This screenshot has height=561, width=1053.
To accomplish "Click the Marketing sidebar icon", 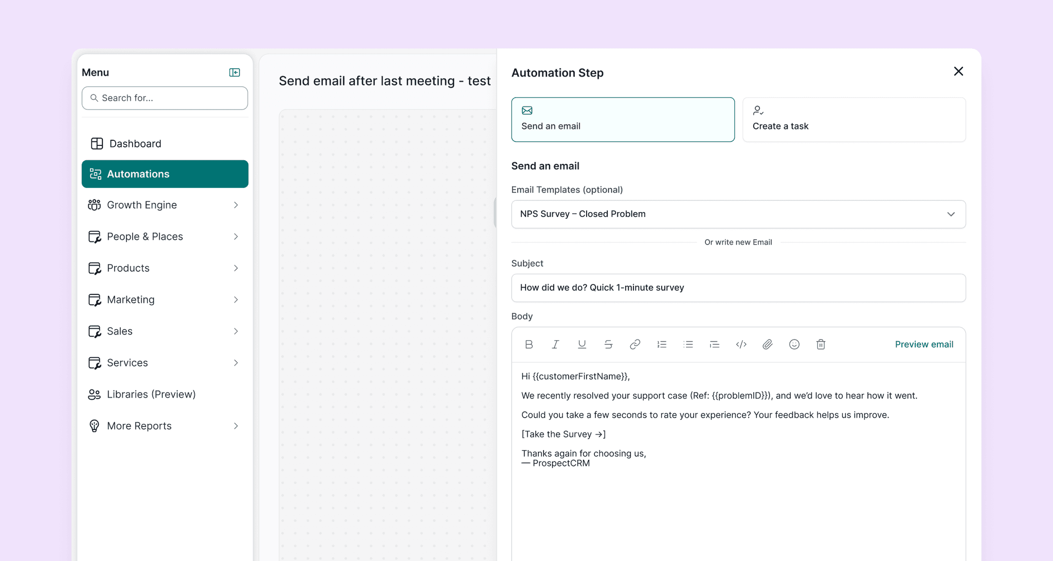I will tap(95, 300).
